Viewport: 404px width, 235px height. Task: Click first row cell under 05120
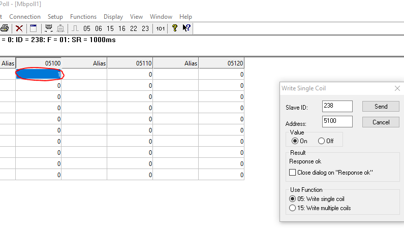(222, 75)
